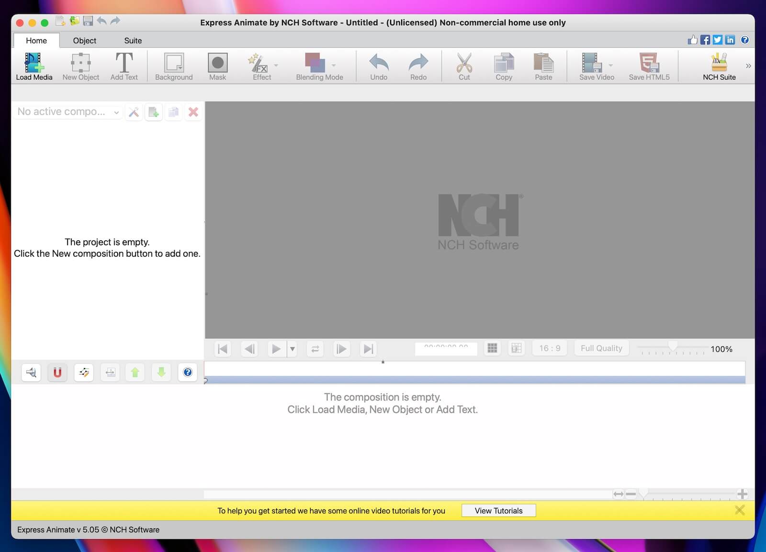766x552 pixels.
Task: Click the Blending Mode icon
Action: pos(315,63)
